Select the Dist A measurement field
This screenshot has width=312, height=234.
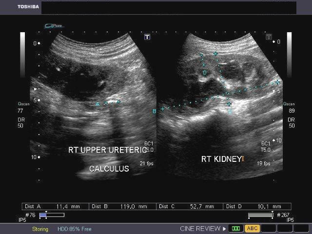(56, 206)
